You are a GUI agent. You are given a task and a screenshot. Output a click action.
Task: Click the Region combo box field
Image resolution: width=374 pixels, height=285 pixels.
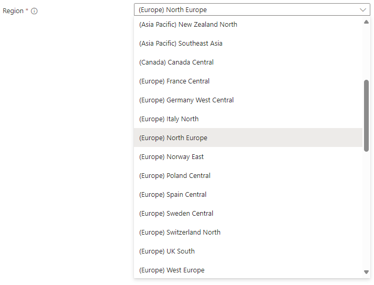pyautogui.click(x=252, y=9)
